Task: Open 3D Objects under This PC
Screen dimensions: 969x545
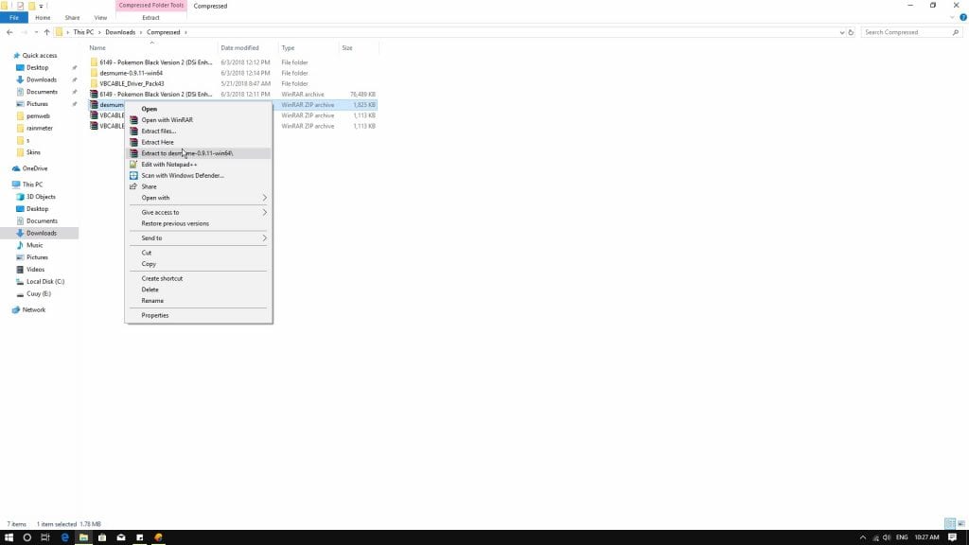Action: pos(41,197)
